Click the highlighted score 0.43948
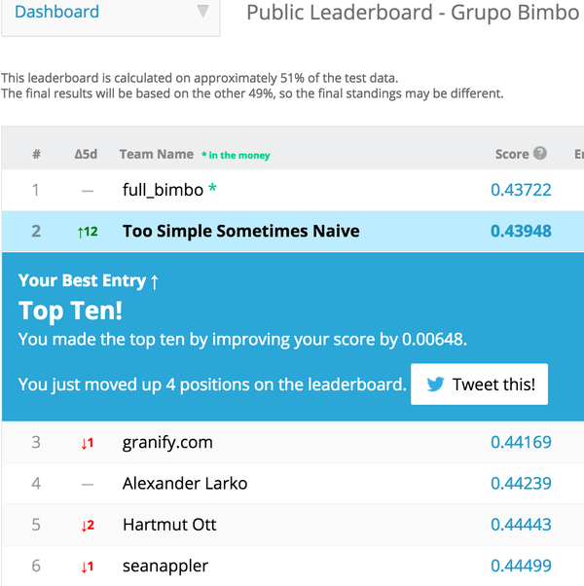584x586 pixels. [x=521, y=231]
